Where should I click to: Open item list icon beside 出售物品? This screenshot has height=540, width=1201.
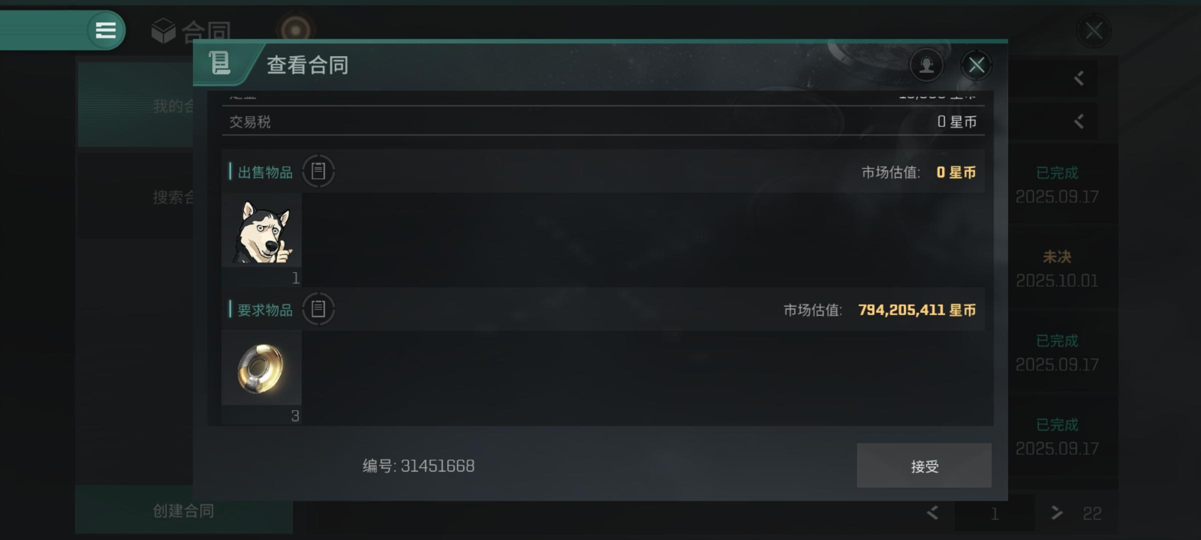point(318,171)
